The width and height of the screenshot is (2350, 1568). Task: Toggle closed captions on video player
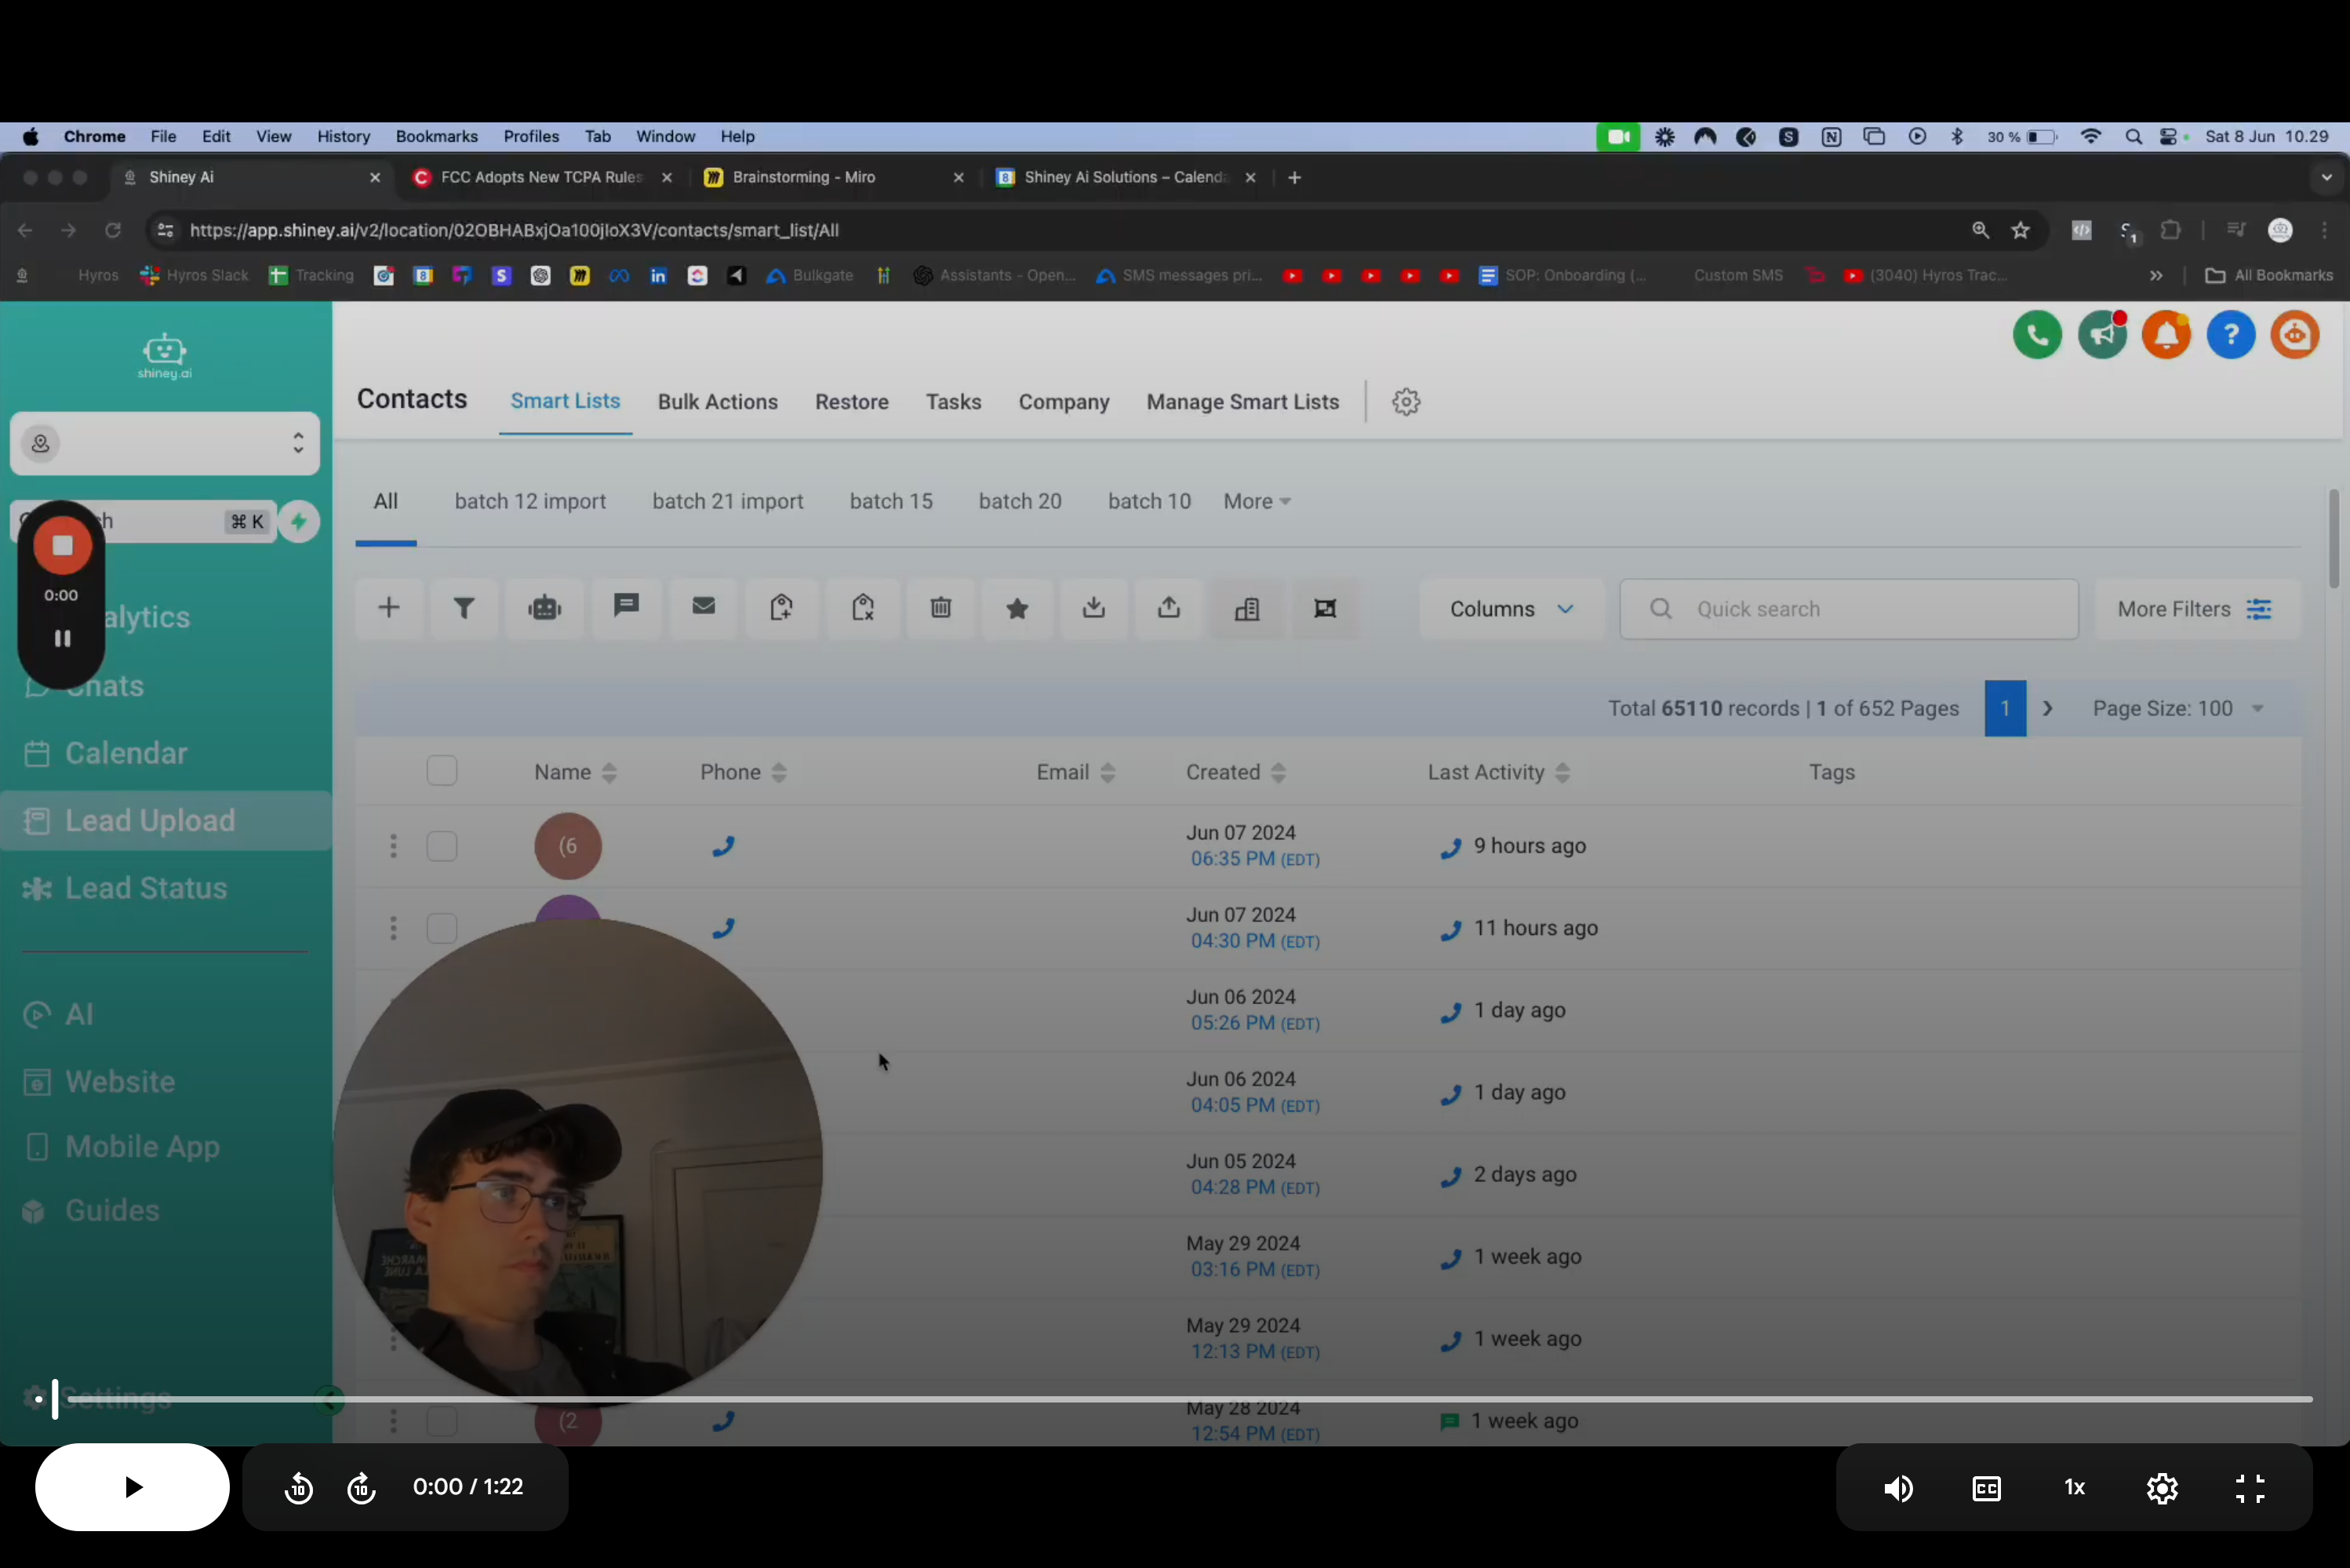pos(1986,1488)
